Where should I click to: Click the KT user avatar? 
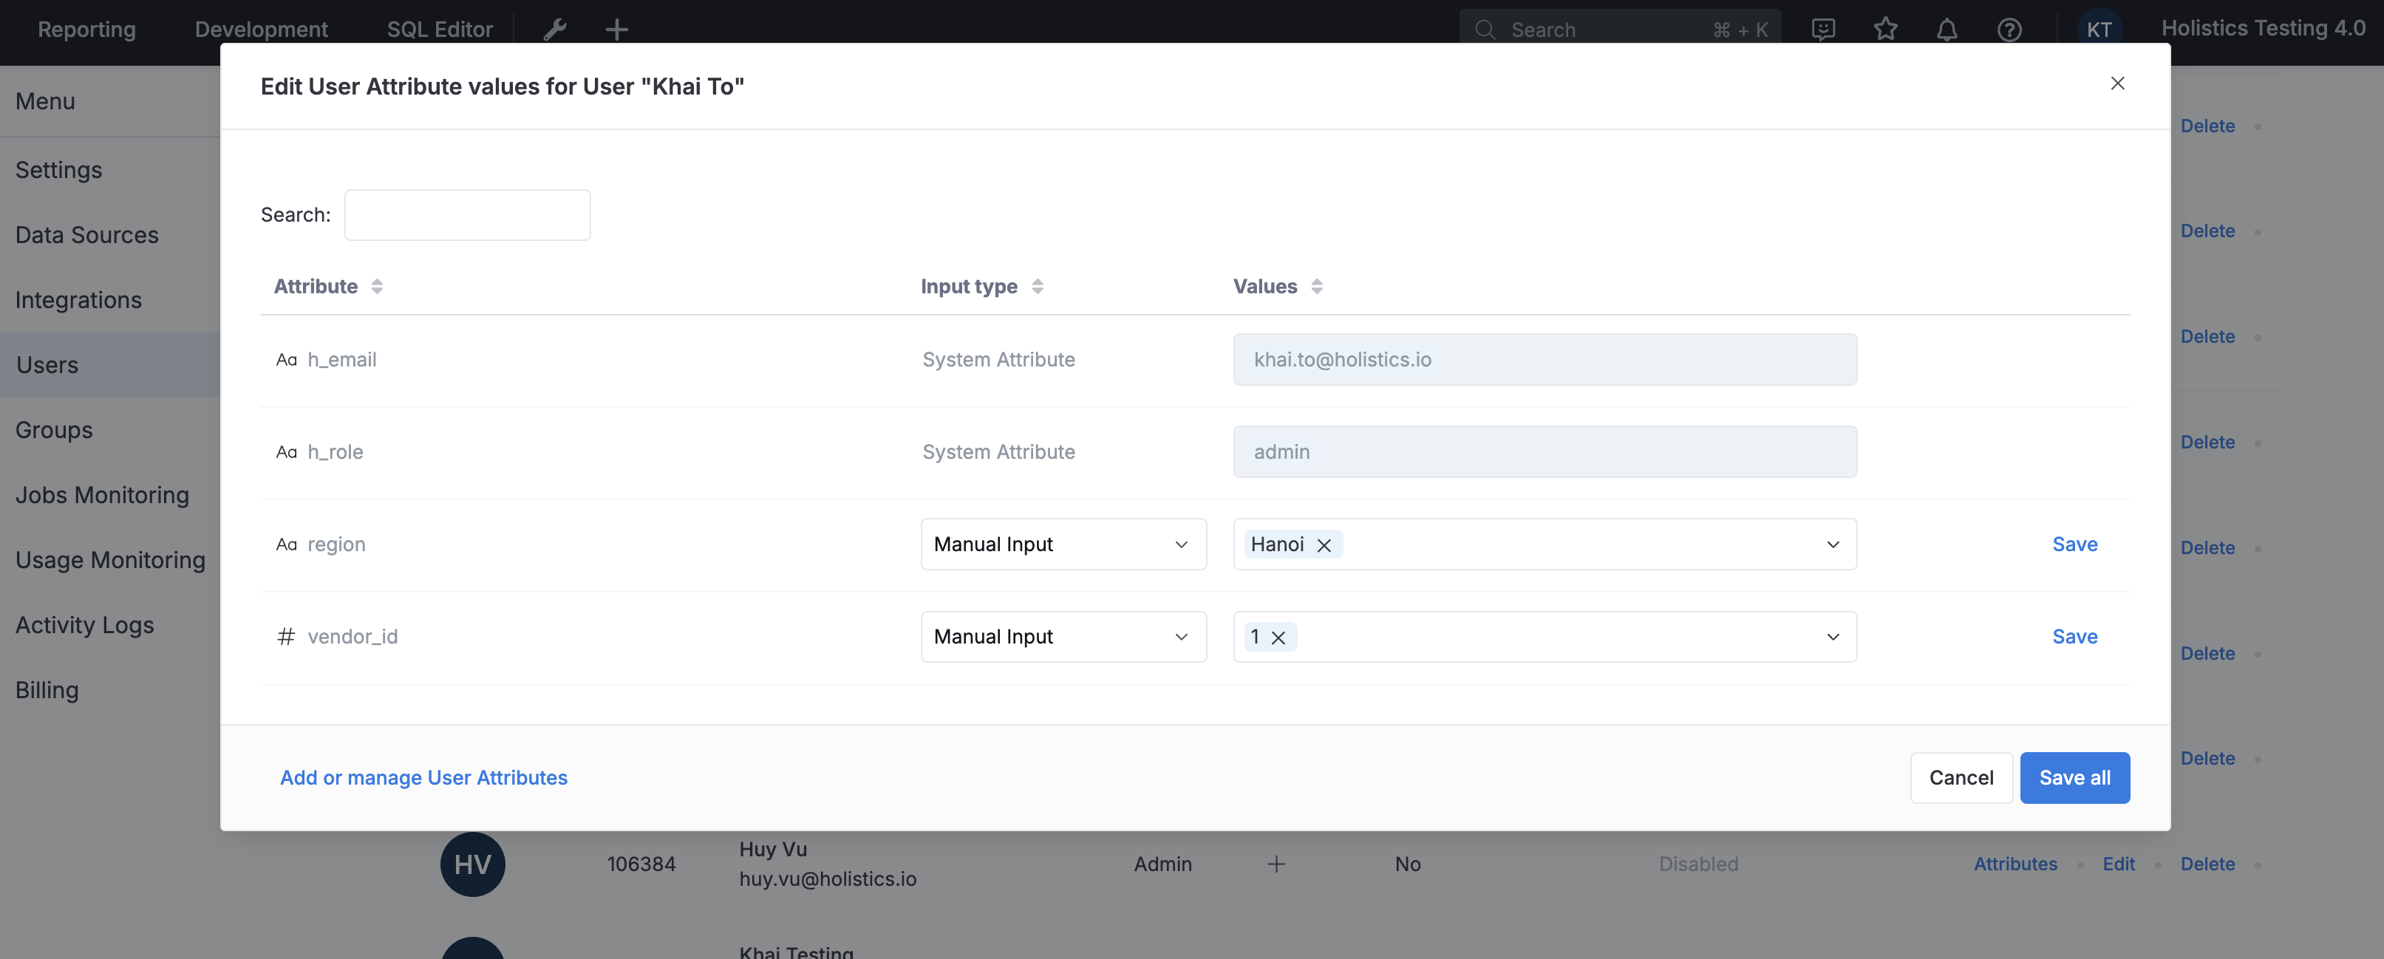2099,30
